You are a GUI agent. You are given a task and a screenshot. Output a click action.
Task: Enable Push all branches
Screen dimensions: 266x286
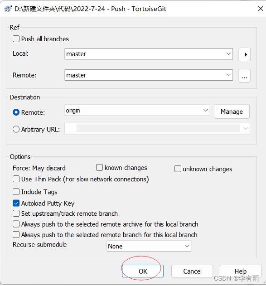(x=16, y=39)
